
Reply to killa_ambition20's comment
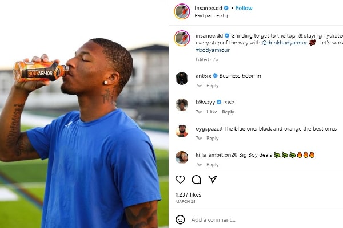[212, 165]
